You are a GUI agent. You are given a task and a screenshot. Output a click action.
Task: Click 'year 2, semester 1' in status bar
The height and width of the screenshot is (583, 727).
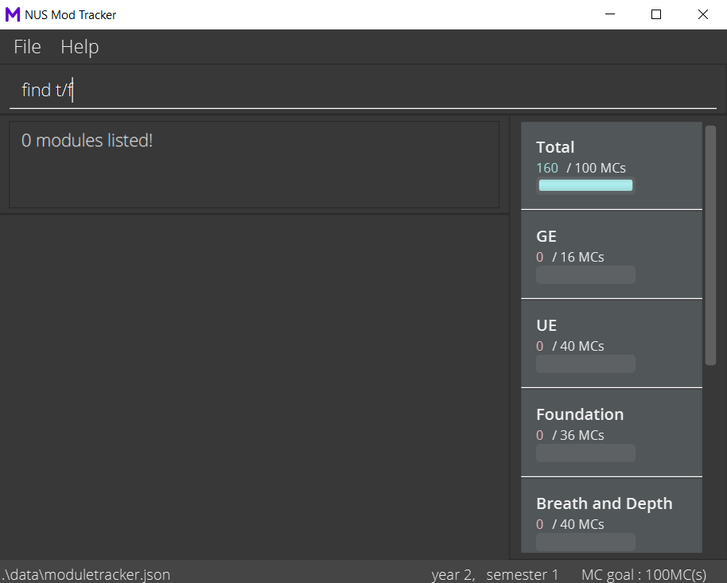495,575
